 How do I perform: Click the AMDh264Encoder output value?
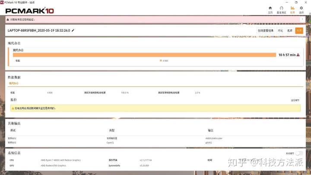tap(214, 138)
